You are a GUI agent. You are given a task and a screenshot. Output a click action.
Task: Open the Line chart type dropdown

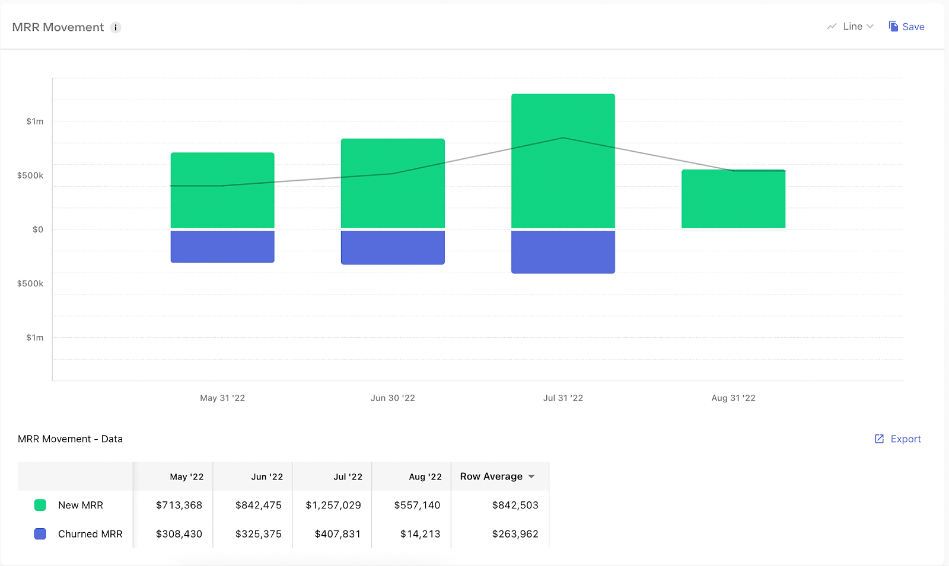[851, 27]
